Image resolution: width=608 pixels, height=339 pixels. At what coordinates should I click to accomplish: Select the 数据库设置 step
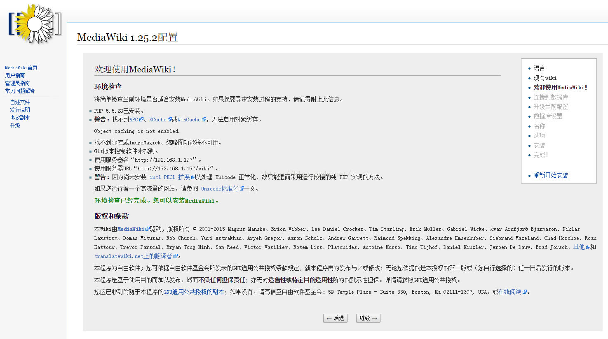(x=548, y=116)
